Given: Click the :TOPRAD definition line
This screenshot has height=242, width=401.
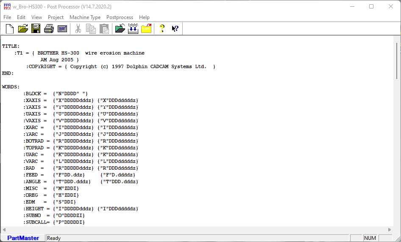Looking at the screenshot, I should tap(81, 148).
